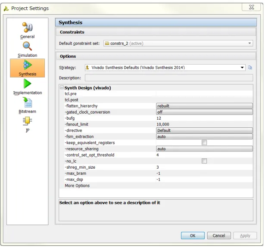Click the save strategy icon beside Strategy

tap(250, 68)
